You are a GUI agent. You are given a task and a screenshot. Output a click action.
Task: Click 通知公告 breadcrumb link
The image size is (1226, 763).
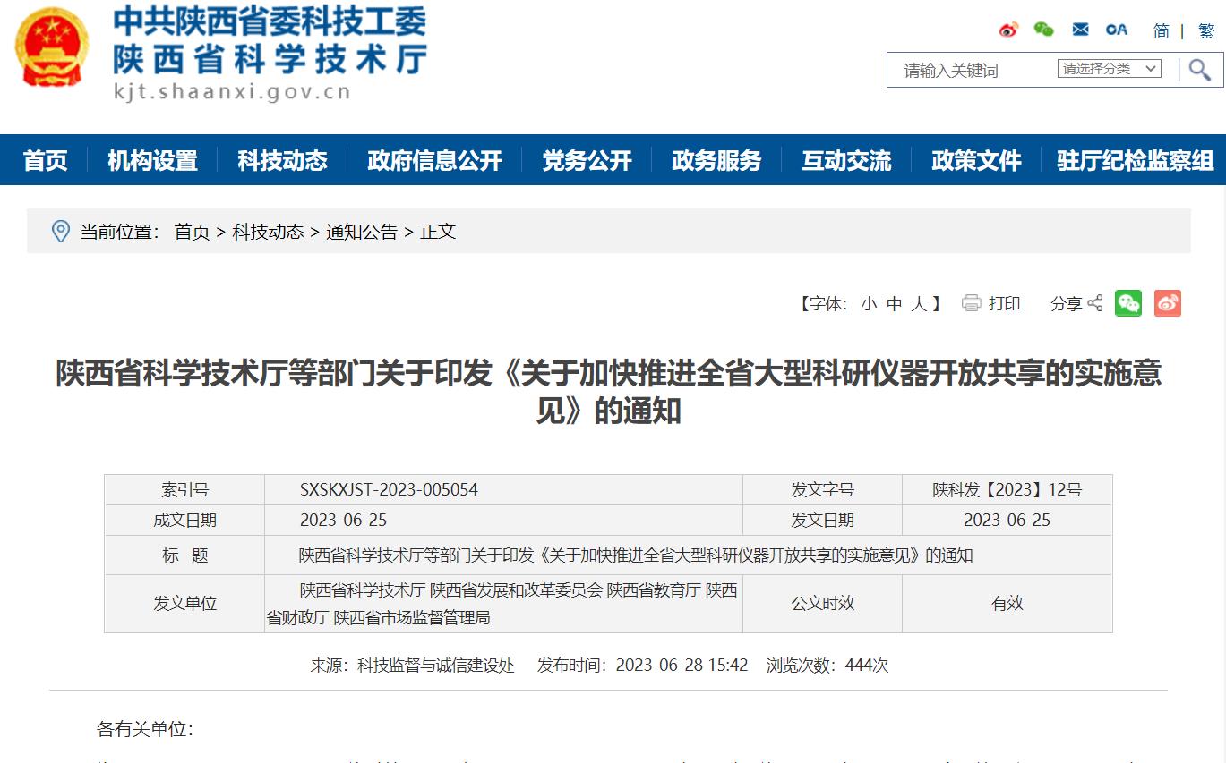(362, 232)
